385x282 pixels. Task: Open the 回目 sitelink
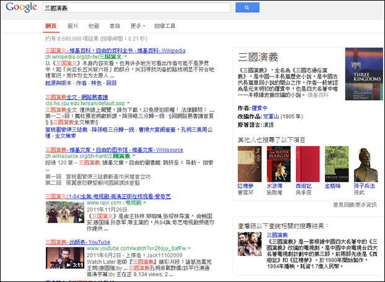111,83
